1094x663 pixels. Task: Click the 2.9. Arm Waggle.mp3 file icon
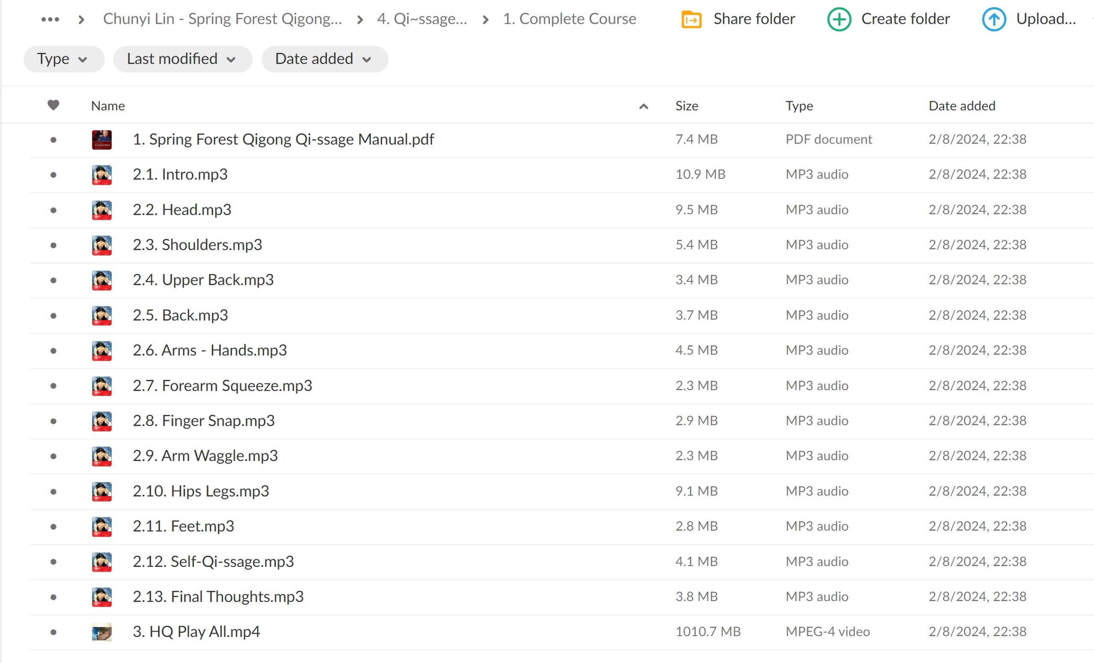(102, 456)
